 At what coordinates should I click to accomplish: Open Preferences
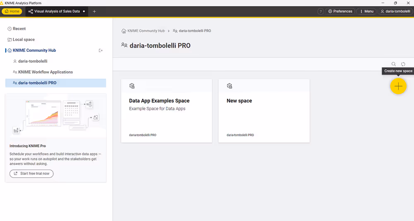tap(340, 12)
